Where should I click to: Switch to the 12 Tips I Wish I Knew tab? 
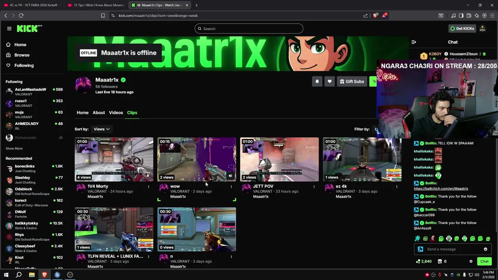(96, 5)
